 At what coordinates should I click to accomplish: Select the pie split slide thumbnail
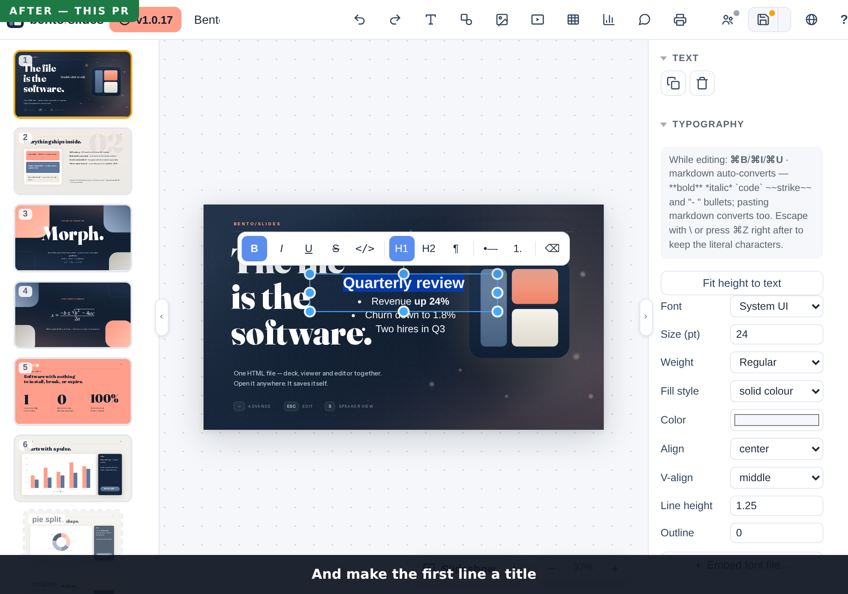click(x=73, y=533)
